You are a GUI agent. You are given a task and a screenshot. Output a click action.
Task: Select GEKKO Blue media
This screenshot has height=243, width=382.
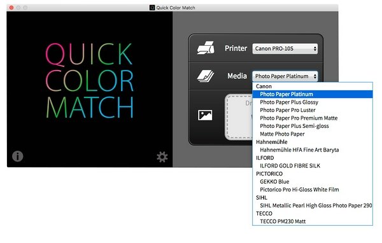pos(313,182)
